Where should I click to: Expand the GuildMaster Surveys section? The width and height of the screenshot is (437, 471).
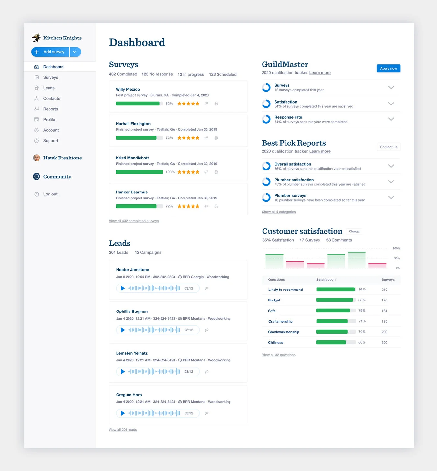pos(391,87)
